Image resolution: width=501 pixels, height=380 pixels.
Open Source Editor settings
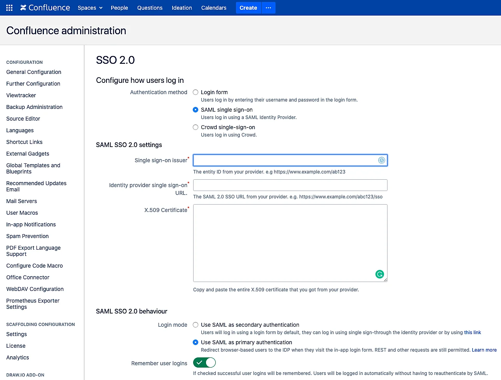pos(23,119)
